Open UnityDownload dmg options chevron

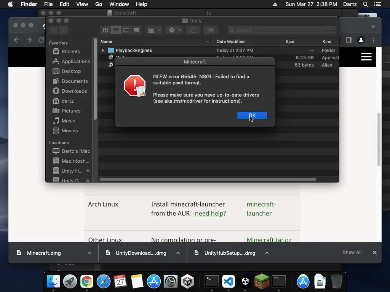point(178,253)
